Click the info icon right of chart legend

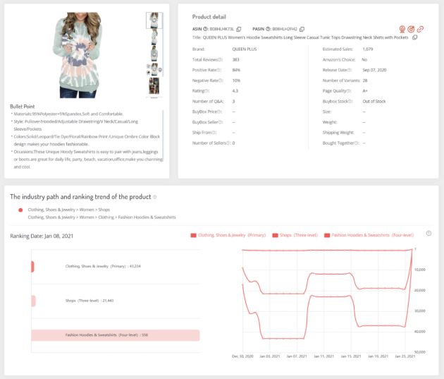tap(428, 234)
